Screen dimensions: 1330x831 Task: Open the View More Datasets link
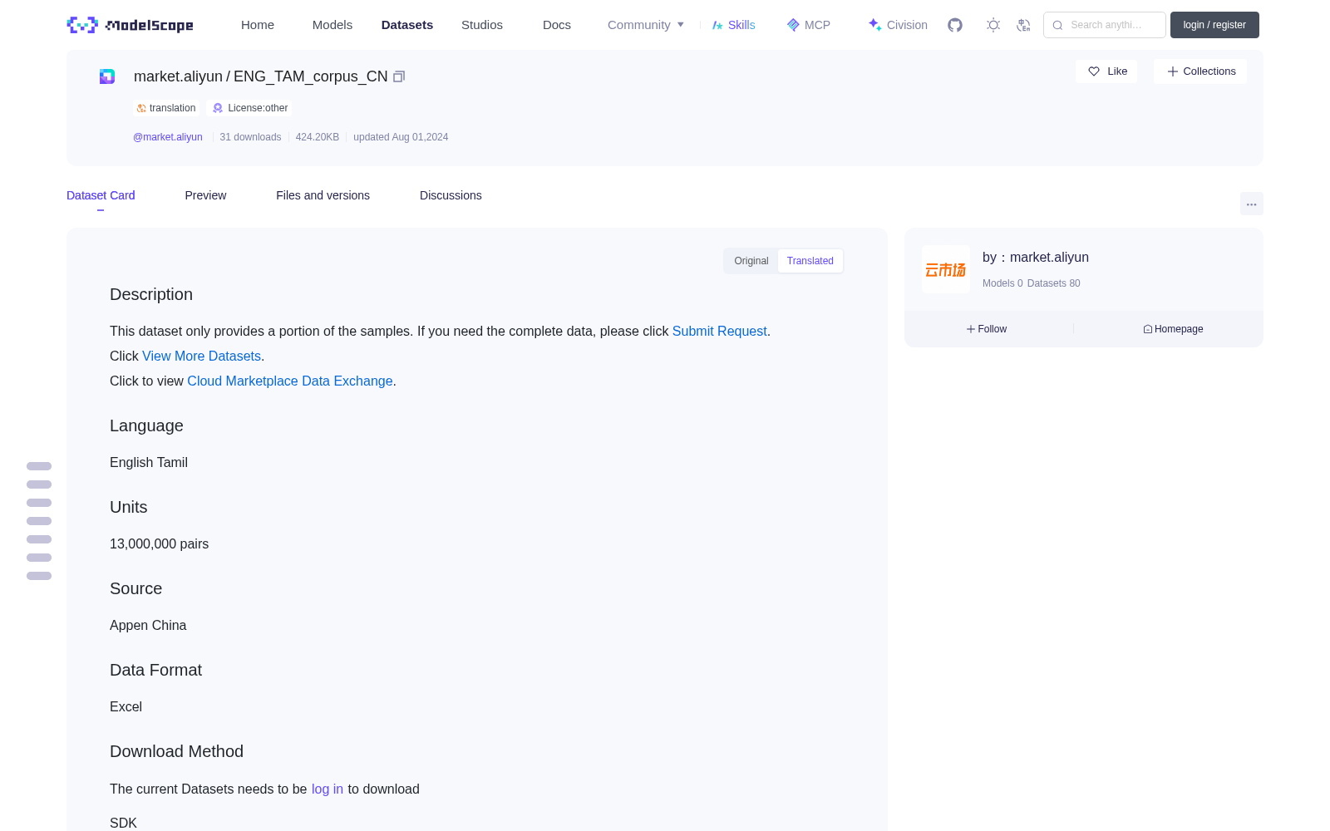202,356
